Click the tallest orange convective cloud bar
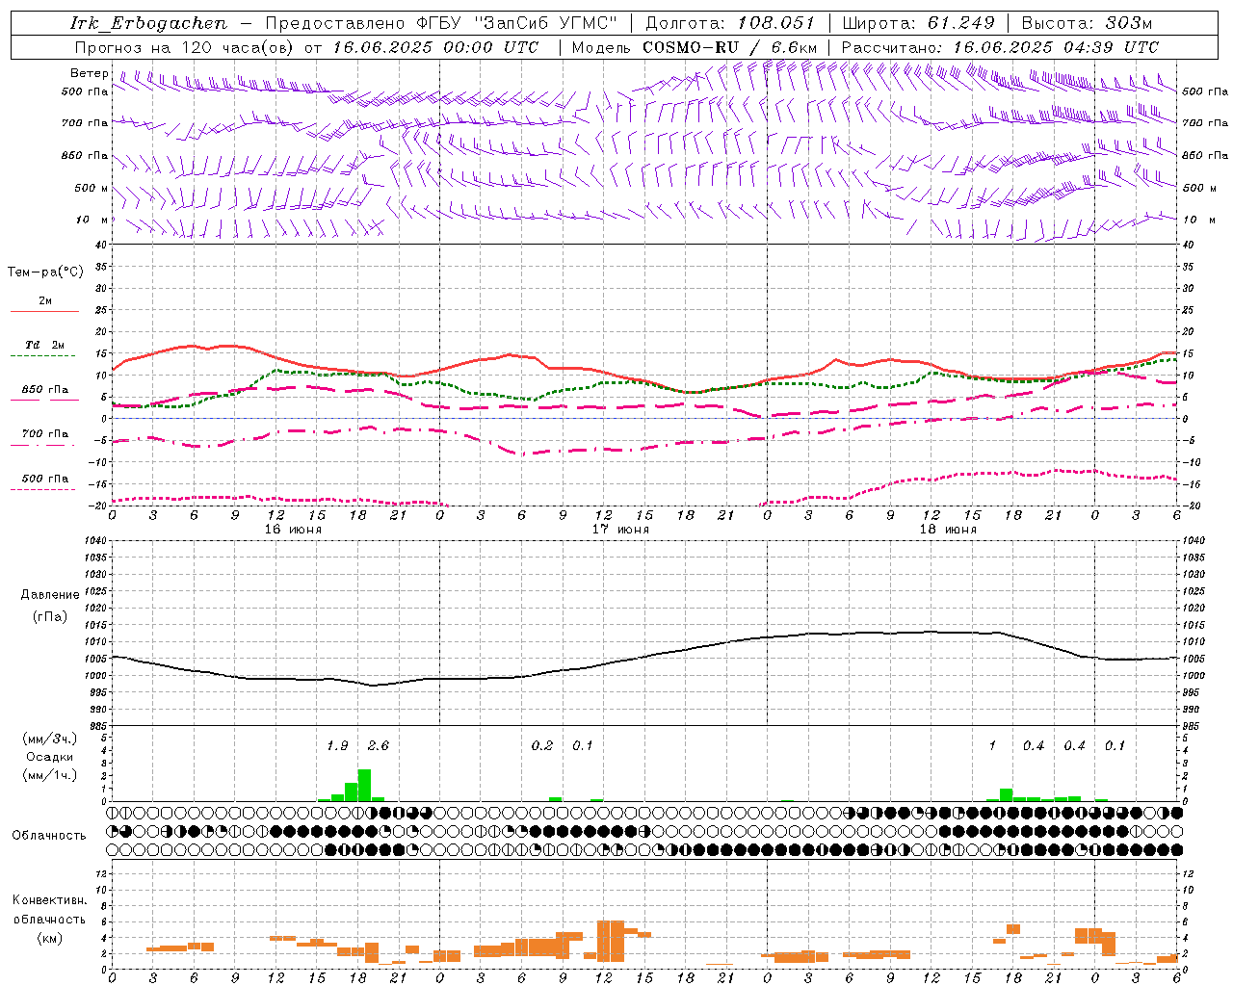The height and width of the screenshot is (986, 1233). click(x=611, y=942)
